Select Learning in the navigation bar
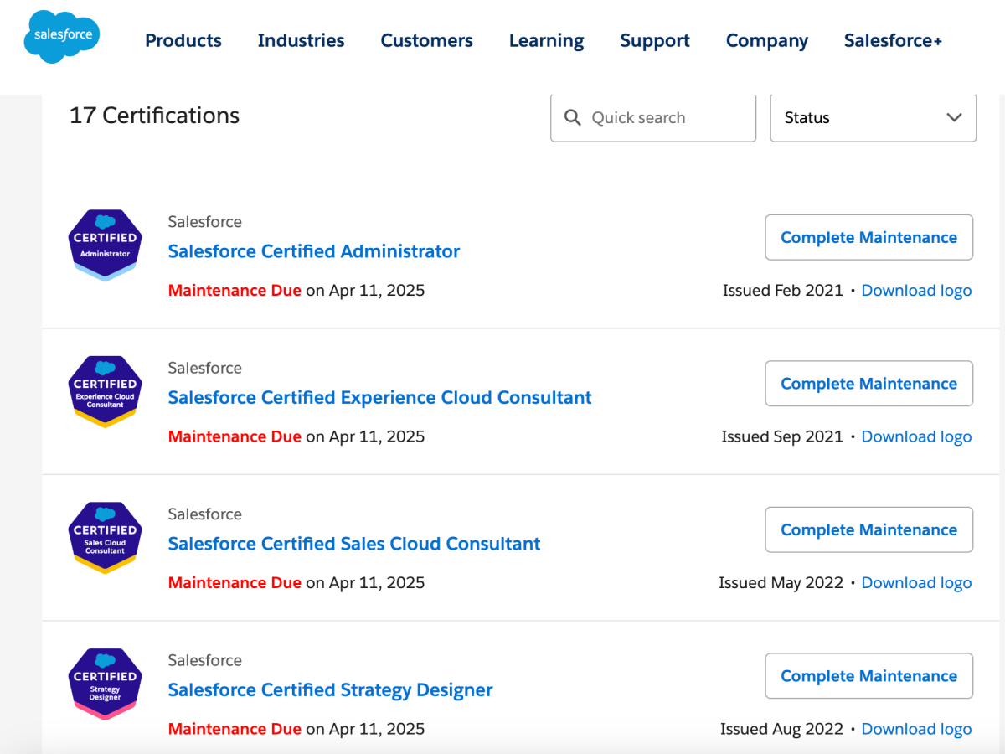 coord(546,40)
